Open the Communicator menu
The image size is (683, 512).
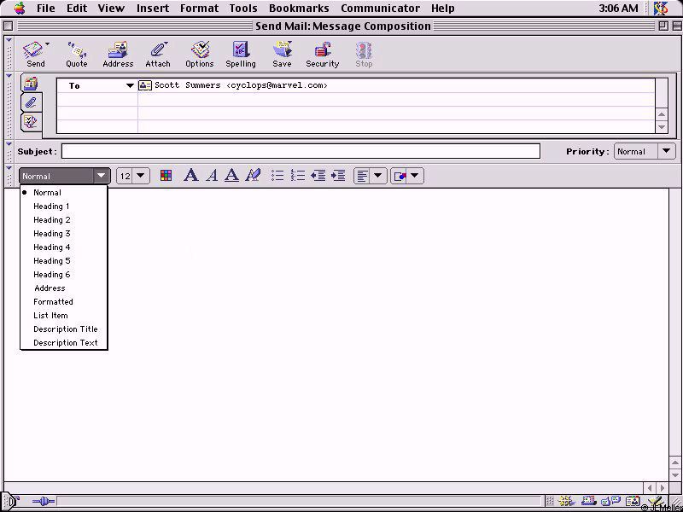380,9
